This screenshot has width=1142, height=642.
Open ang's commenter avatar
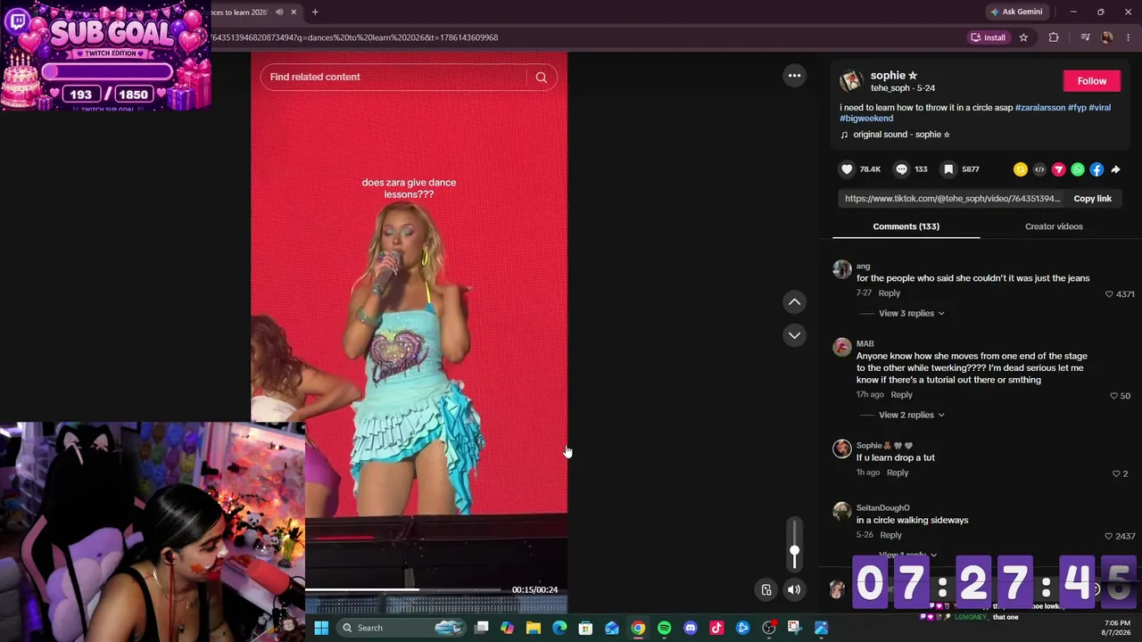[x=842, y=269]
